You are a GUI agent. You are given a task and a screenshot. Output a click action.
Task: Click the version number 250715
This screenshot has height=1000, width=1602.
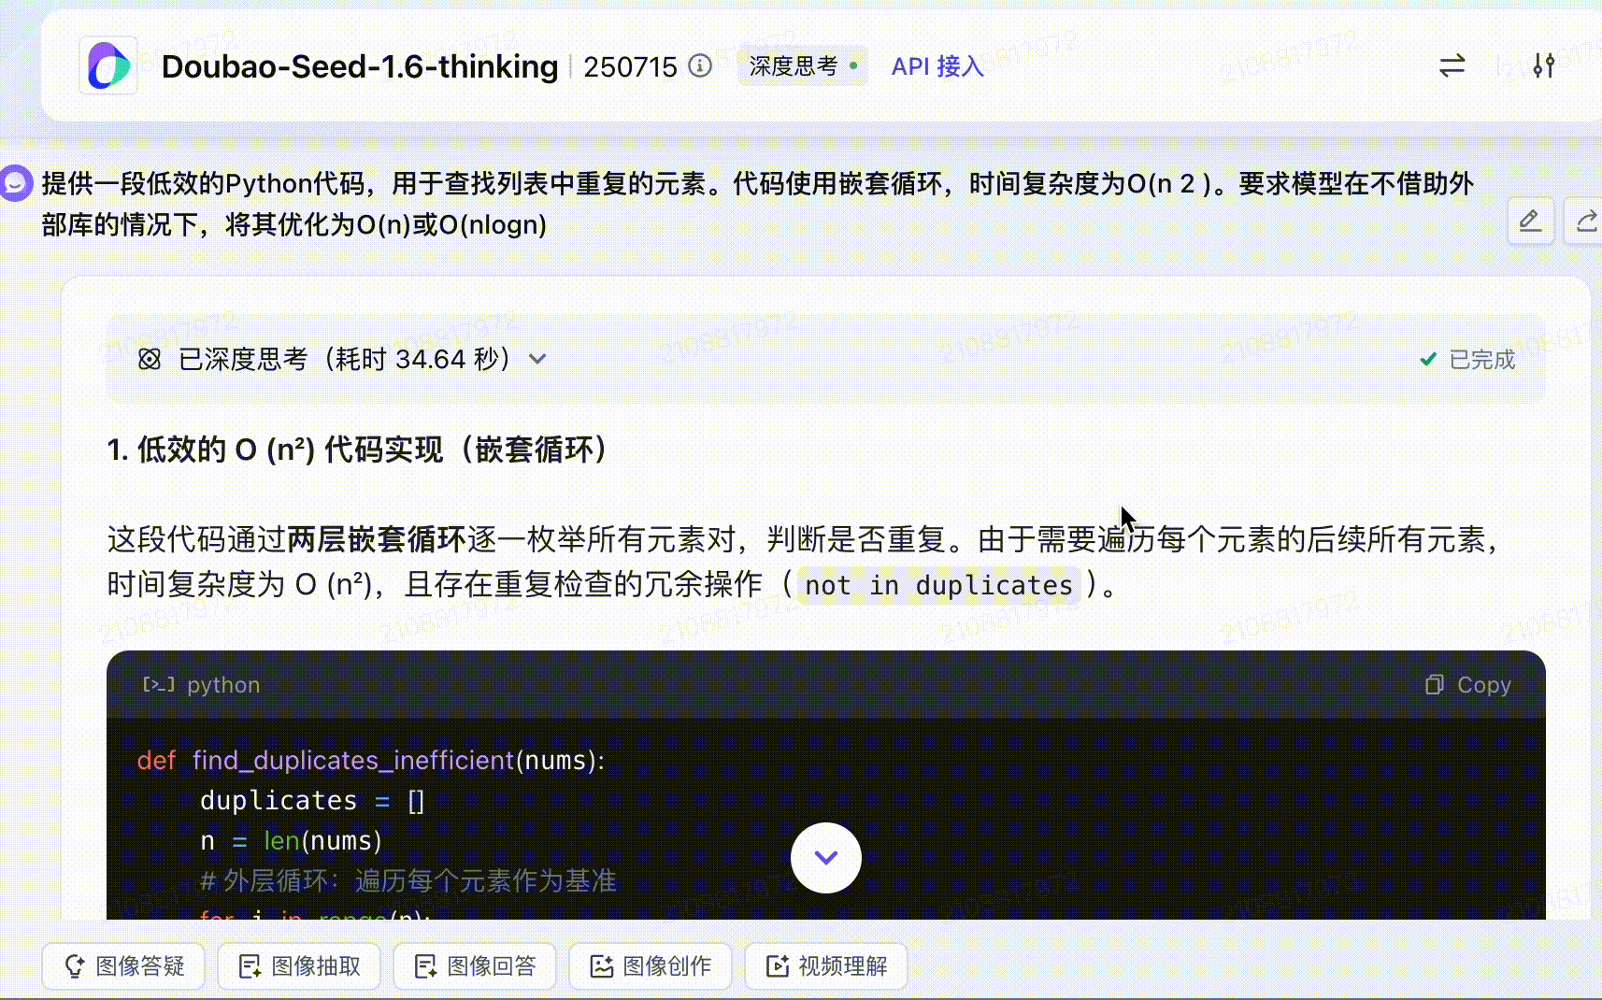(x=630, y=66)
